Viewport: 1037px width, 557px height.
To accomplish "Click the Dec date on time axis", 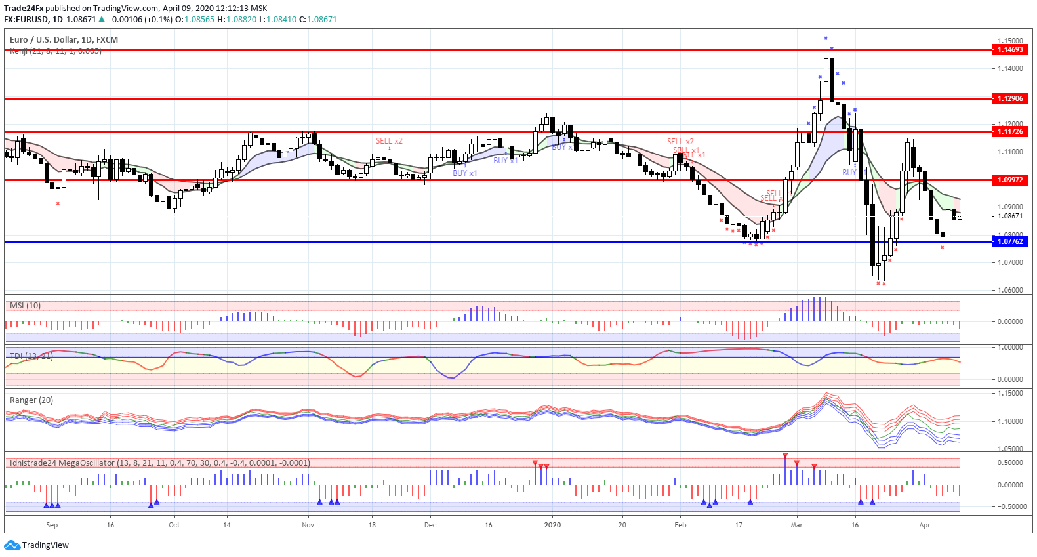I will (x=430, y=525).
